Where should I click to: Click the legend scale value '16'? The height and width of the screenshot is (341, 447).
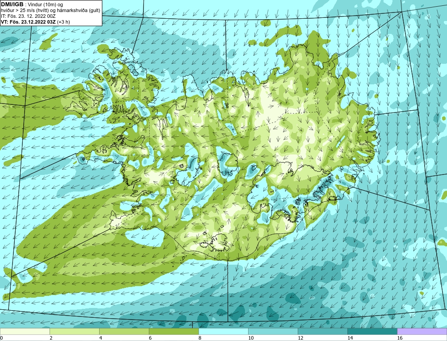(x=400, y=338)
